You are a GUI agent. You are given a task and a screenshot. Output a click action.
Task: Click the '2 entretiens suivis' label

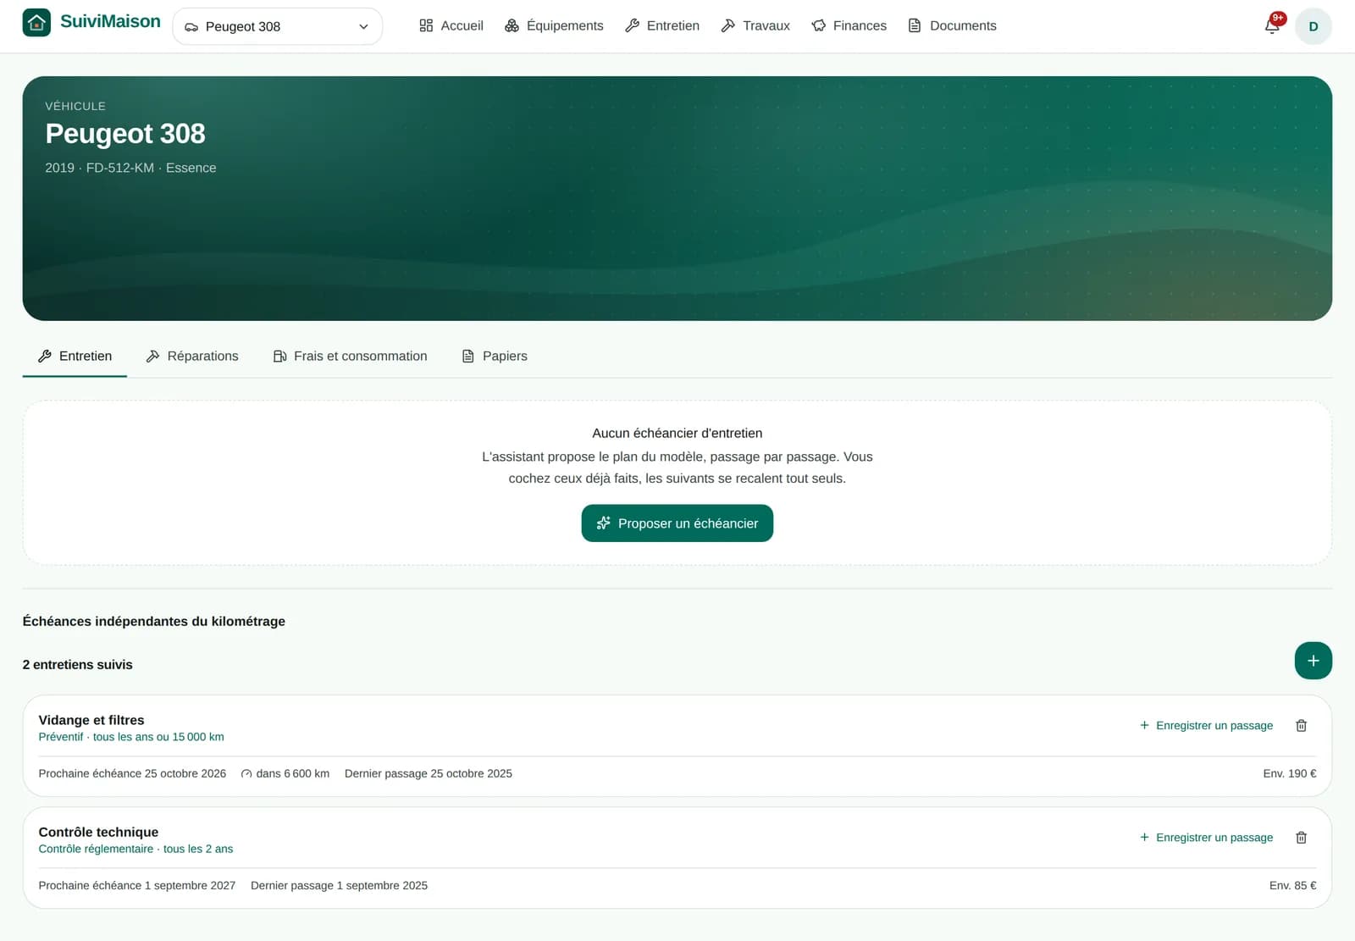point(77,664)
